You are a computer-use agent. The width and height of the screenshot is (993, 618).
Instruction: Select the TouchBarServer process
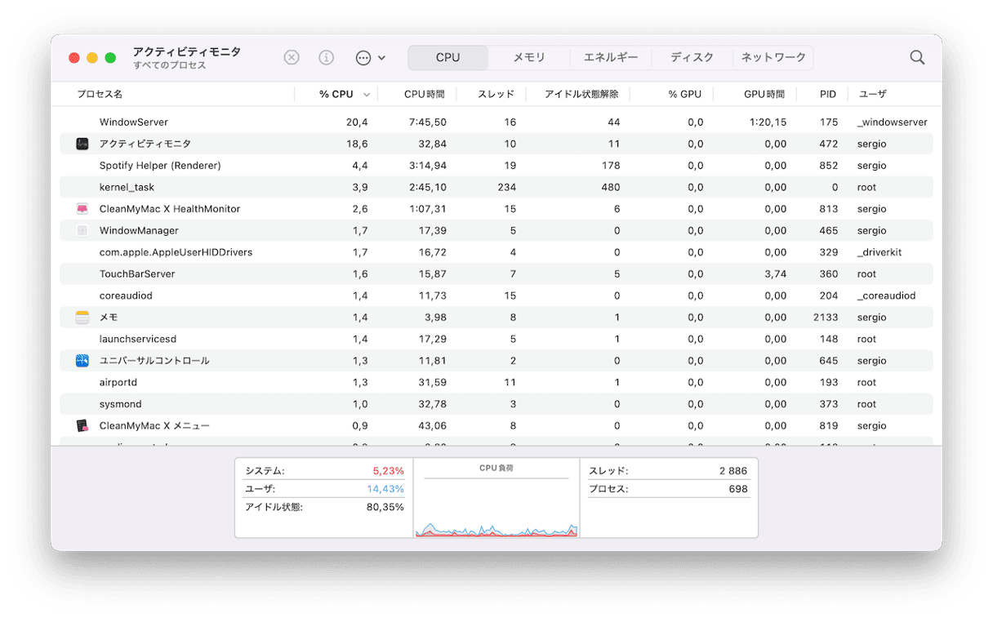click(496, 273)
